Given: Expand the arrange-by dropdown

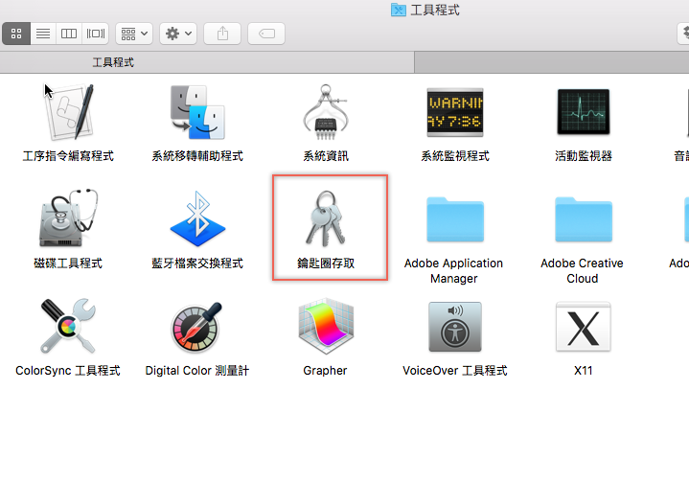Looking at the screenshot, I should pos(133,34).
